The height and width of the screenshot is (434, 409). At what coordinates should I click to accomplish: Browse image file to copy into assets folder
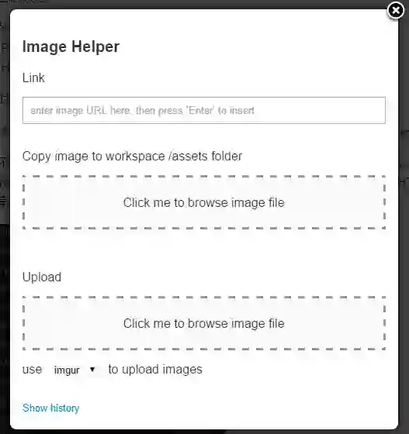tap(204, 202)
